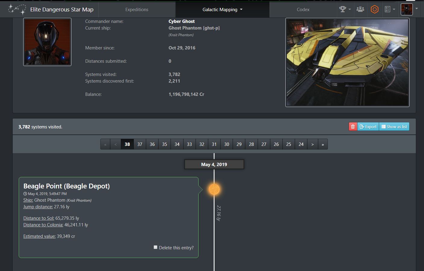Click the May 4, 2019 date marker

214,164
